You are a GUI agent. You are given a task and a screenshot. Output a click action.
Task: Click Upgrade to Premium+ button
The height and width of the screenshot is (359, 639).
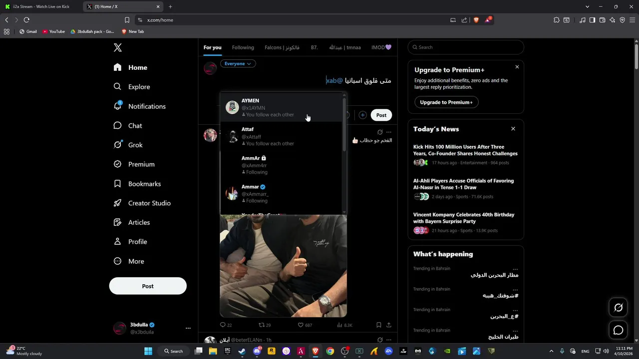click(446, 102)
